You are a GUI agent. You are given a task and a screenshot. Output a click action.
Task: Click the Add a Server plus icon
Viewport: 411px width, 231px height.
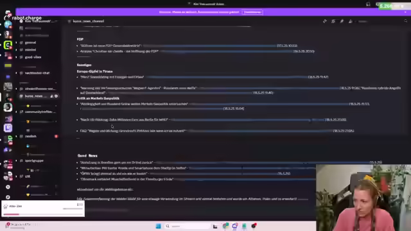tap(8, 187)
